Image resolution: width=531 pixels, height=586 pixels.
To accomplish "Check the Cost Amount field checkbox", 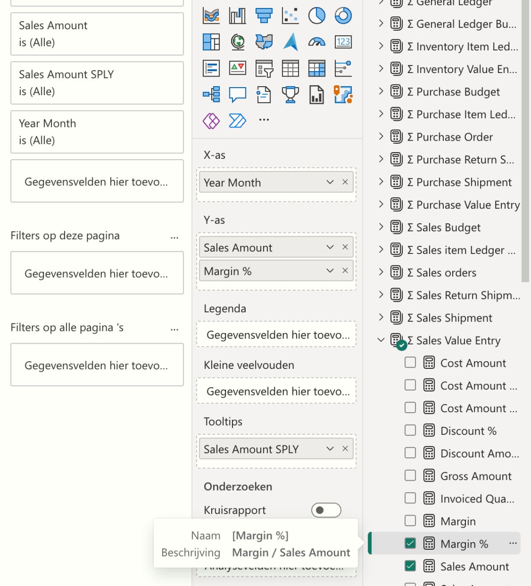I will pyautogui.click(x=411, y=363).
